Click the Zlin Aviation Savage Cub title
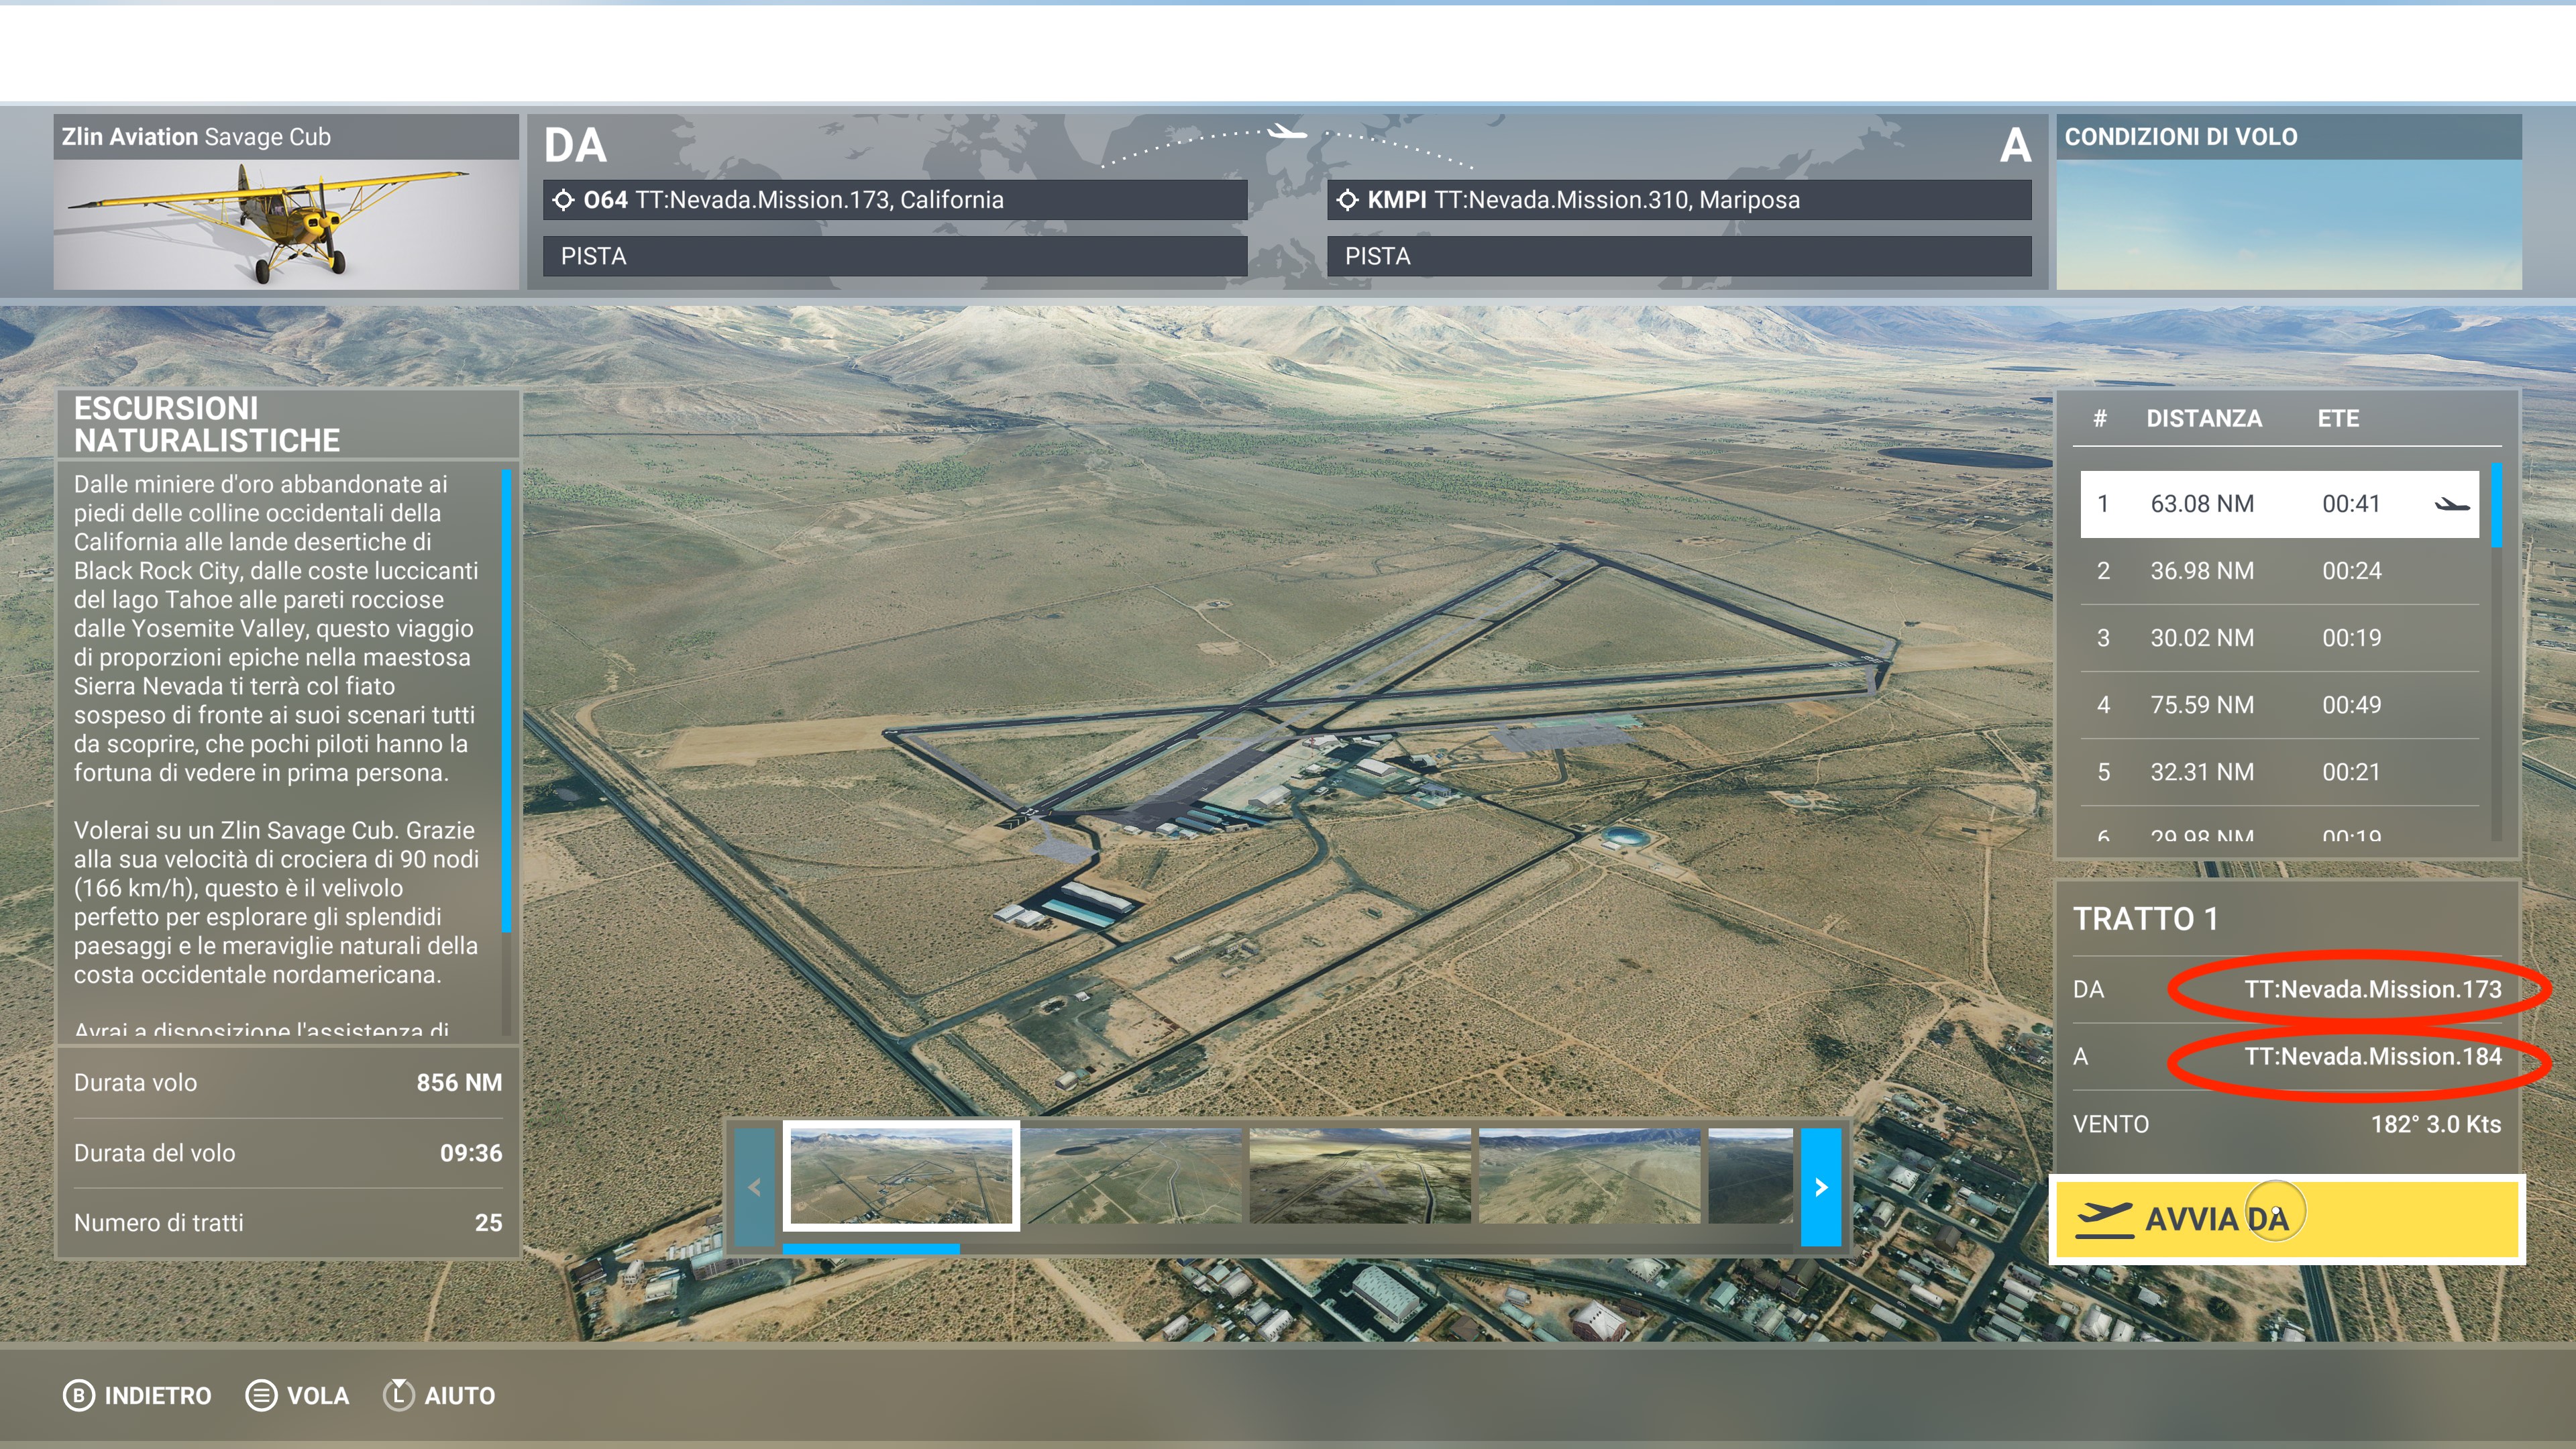This screenshot has width=2576, height=1449. point(196,137)
